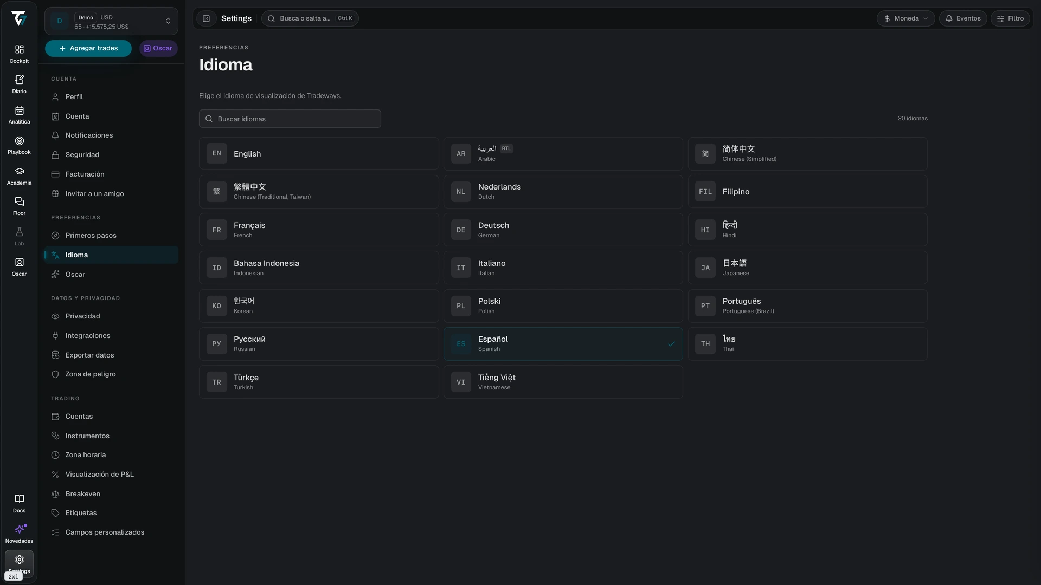This screenshot has height=585, width=1041.
Task: Open Primeros pasos page
Action: (111, 236)
